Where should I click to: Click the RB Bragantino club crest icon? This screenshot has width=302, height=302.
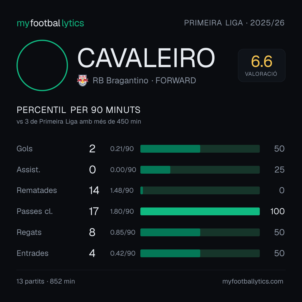click(82, 81)
